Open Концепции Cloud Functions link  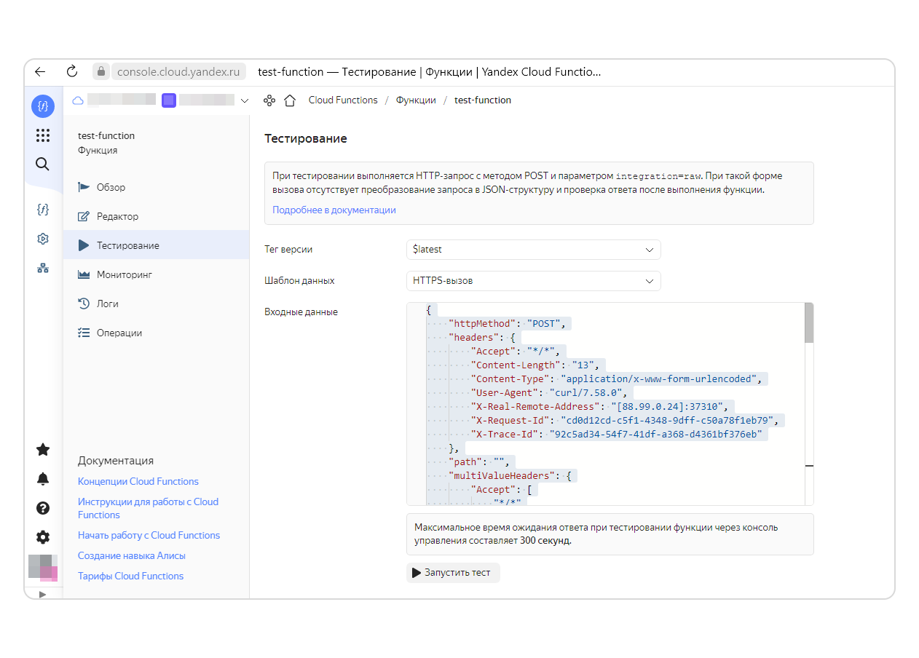(x=138, y=481)
